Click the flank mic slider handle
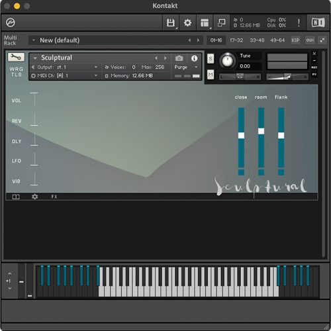 click(x=281, y=135)
